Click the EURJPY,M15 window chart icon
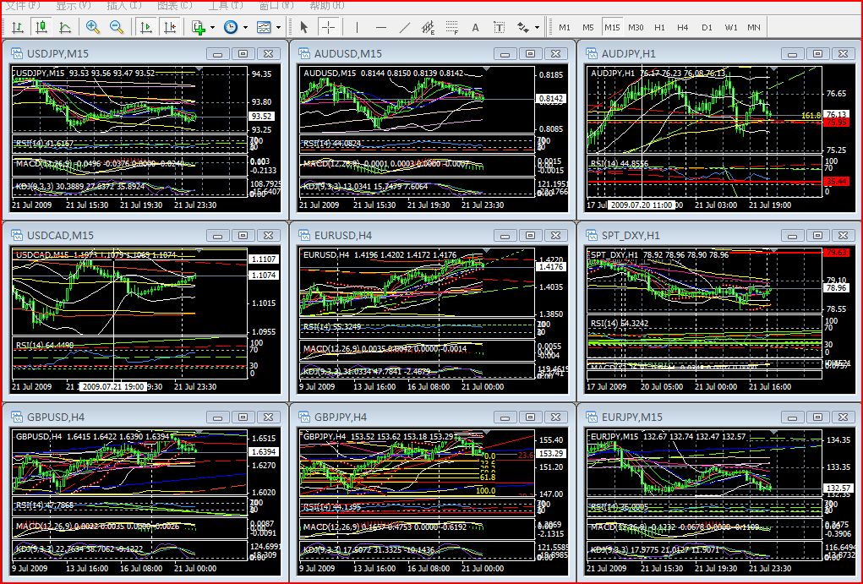Screen dimensions: 863x584 point(592,417)
